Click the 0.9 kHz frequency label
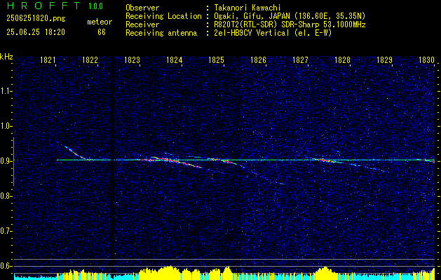Viewport: 441px width, 280px height. (6, 161)
